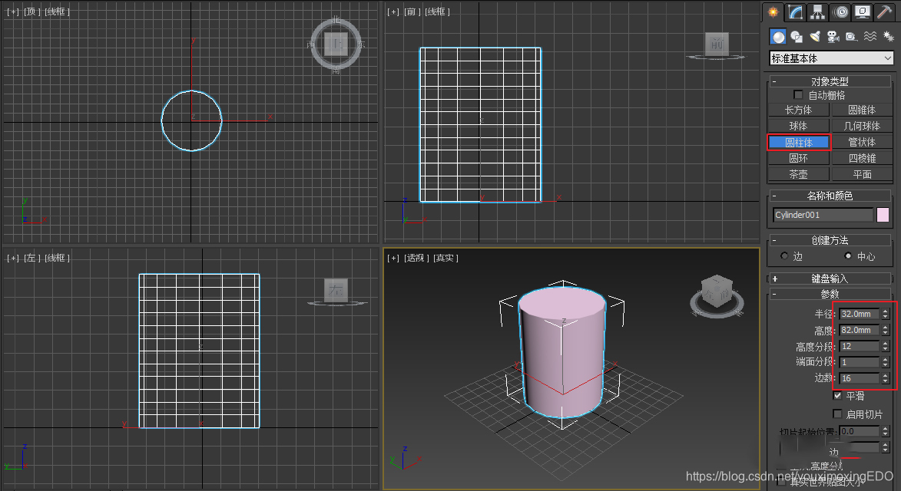Click the ViewCube in the Top viewport
Viewport: 901px width, 491px height.
336,44
